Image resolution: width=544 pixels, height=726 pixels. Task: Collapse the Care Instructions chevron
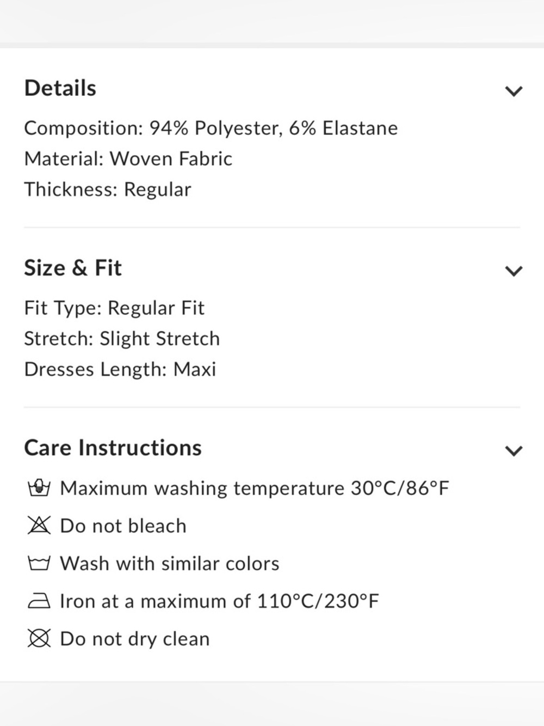pos(514,450)
